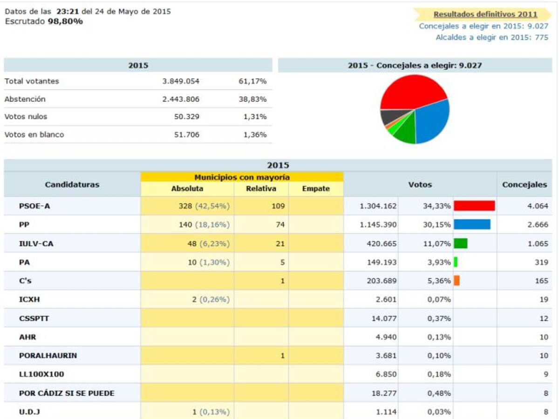The image size is (559, 419).
Task: Click the blue PP vote bar
Action: [x=471, y=224]
